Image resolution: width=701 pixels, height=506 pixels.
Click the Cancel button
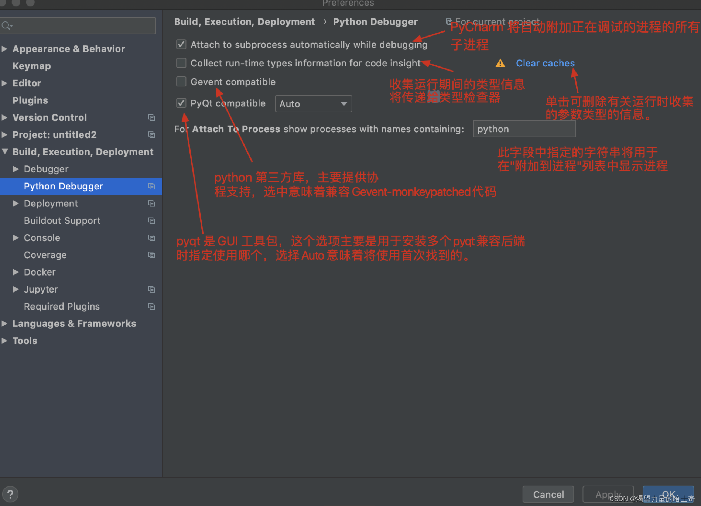[548, 494]
